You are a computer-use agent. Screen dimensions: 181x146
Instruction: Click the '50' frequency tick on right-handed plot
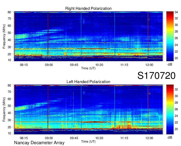tap(9, 33)
